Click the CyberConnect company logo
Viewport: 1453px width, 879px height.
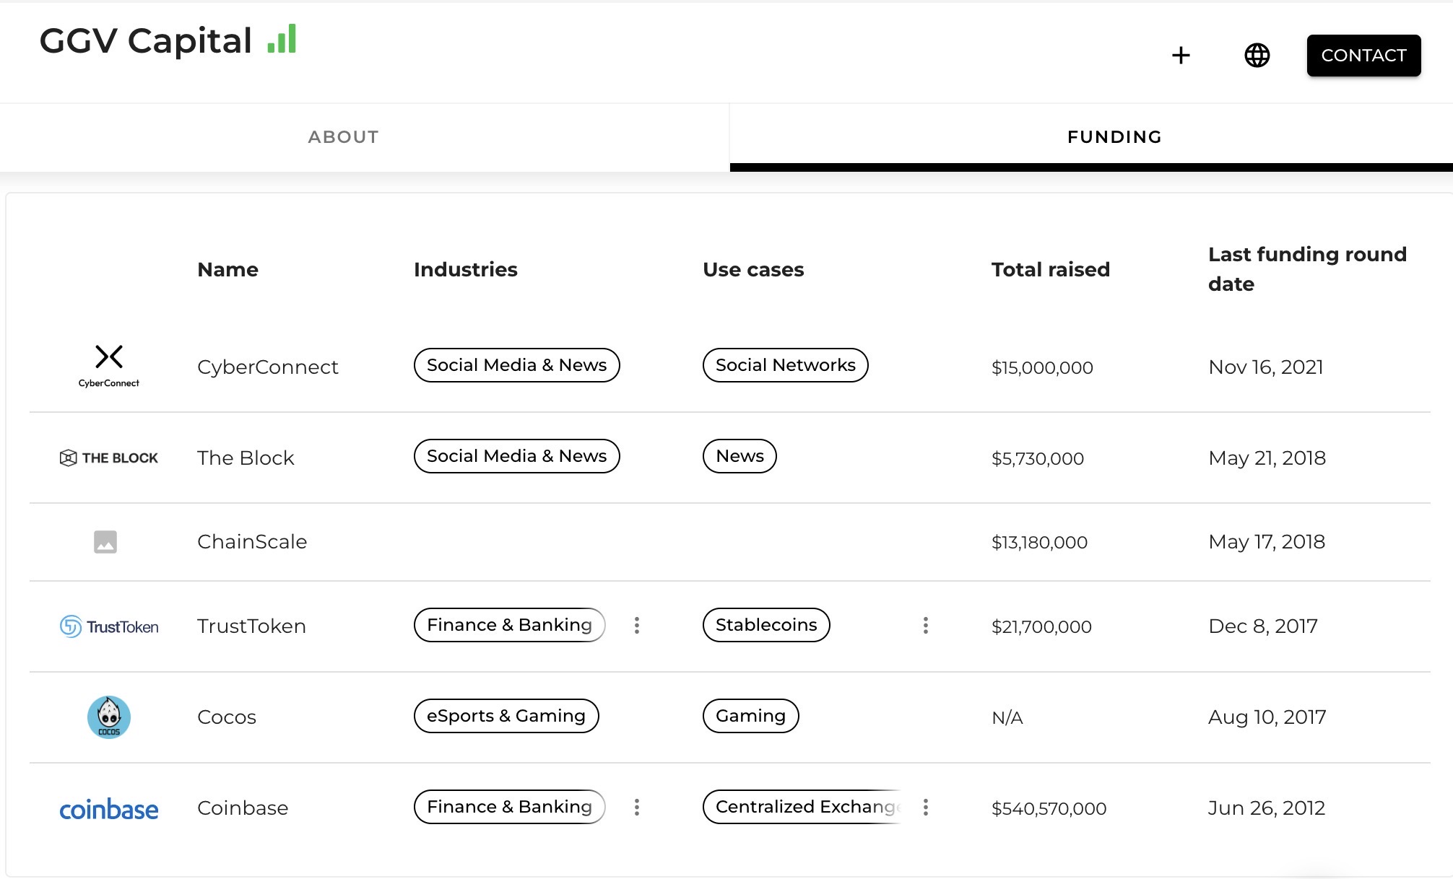click(x=109, y=366)
